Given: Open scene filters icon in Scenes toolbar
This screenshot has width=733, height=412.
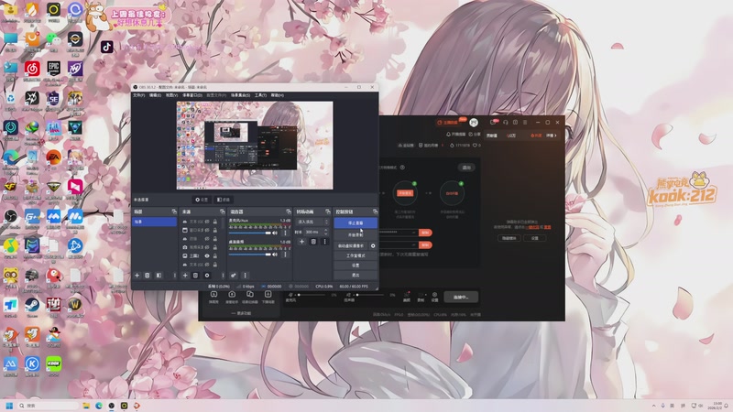Looking at the screenshot, I should pyautogui.click(x=159, y=276).
